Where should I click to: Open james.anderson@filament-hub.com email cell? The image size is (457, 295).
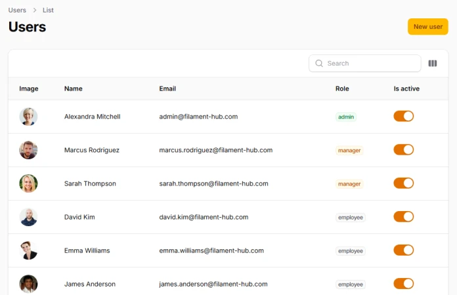213,284
